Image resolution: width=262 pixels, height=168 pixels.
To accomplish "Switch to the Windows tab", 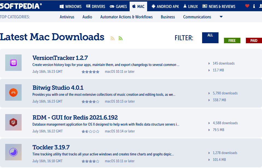I will tap(71, 7).
